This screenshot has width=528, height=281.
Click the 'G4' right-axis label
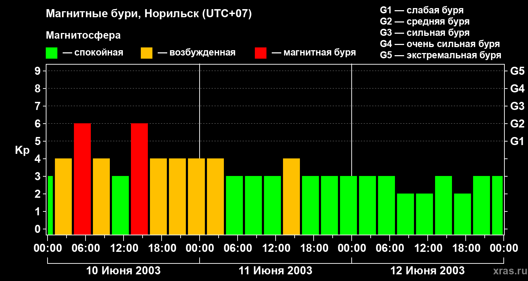pyautogui.click(x=517, y=89)
